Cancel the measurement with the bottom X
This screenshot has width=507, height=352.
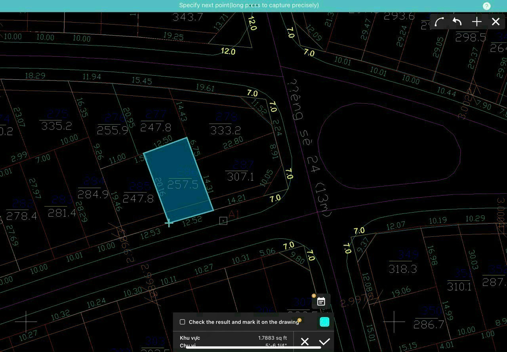click(x=305, y=341)
